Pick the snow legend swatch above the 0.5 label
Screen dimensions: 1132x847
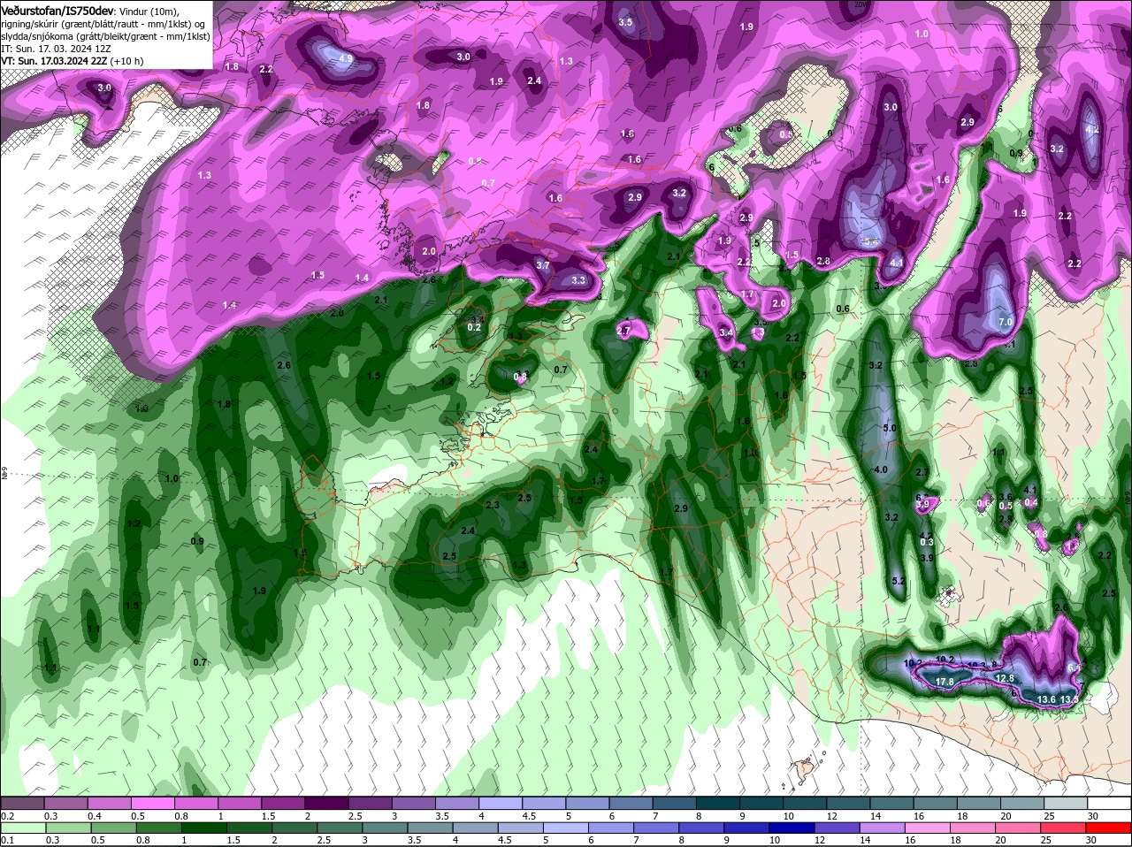pyautogui.click(x=152, y=803)
